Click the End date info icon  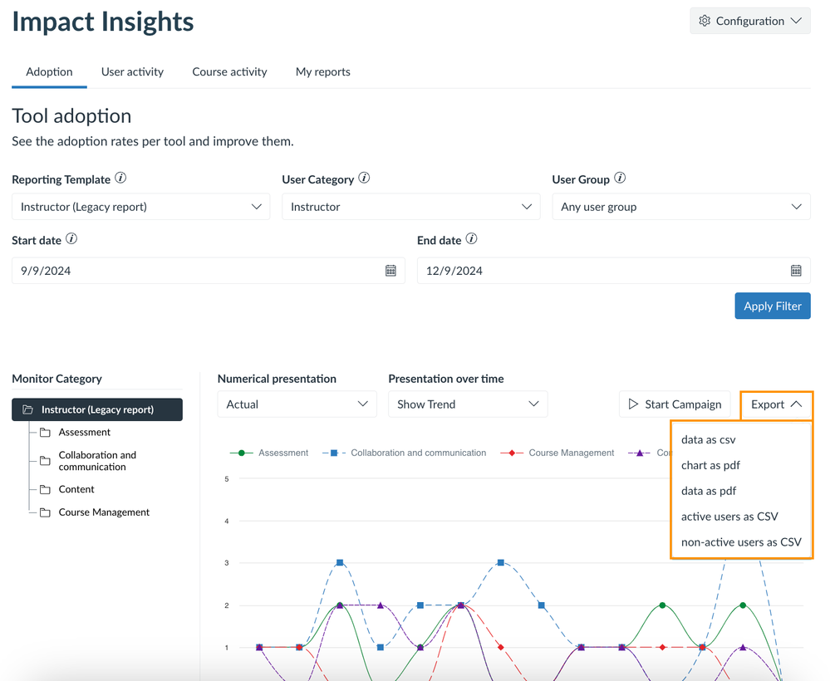click(471, 239)
